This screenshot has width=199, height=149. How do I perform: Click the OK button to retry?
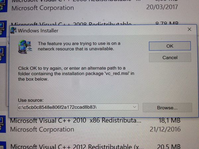tap(170, 46)
